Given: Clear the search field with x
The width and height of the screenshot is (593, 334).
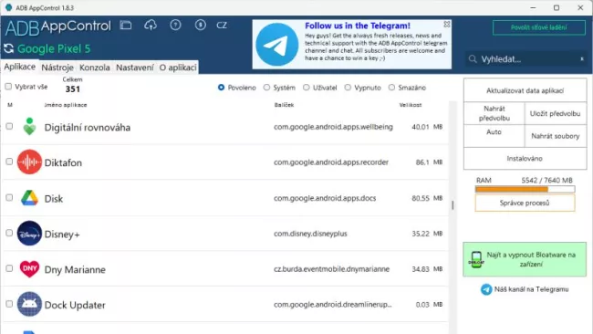Looking at the screenshot, I should (582, 59).
